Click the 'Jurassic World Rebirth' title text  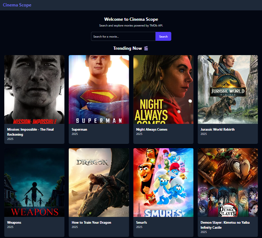tap(218, 129)
